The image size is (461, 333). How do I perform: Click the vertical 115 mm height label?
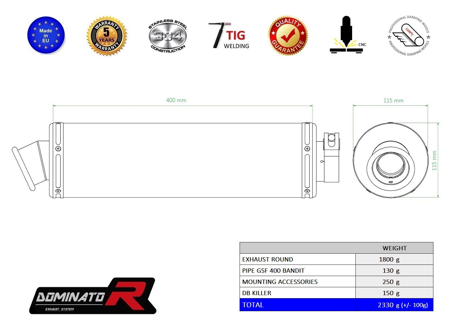(434, 161)
